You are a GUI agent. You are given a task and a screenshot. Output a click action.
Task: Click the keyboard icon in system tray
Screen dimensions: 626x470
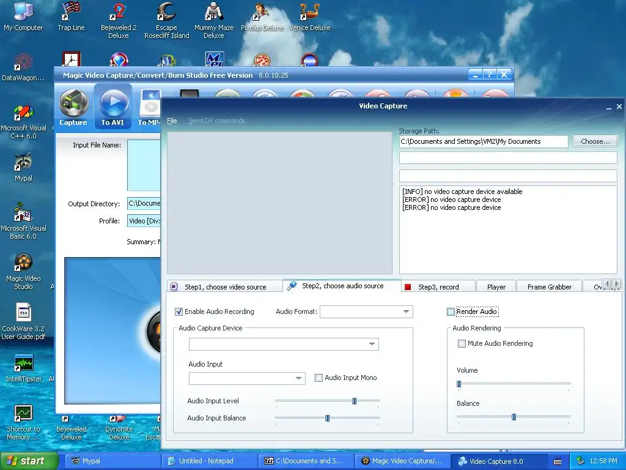[558, 461]
